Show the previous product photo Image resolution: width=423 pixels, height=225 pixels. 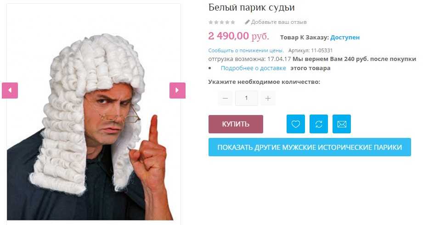click(x=10, y=90)
